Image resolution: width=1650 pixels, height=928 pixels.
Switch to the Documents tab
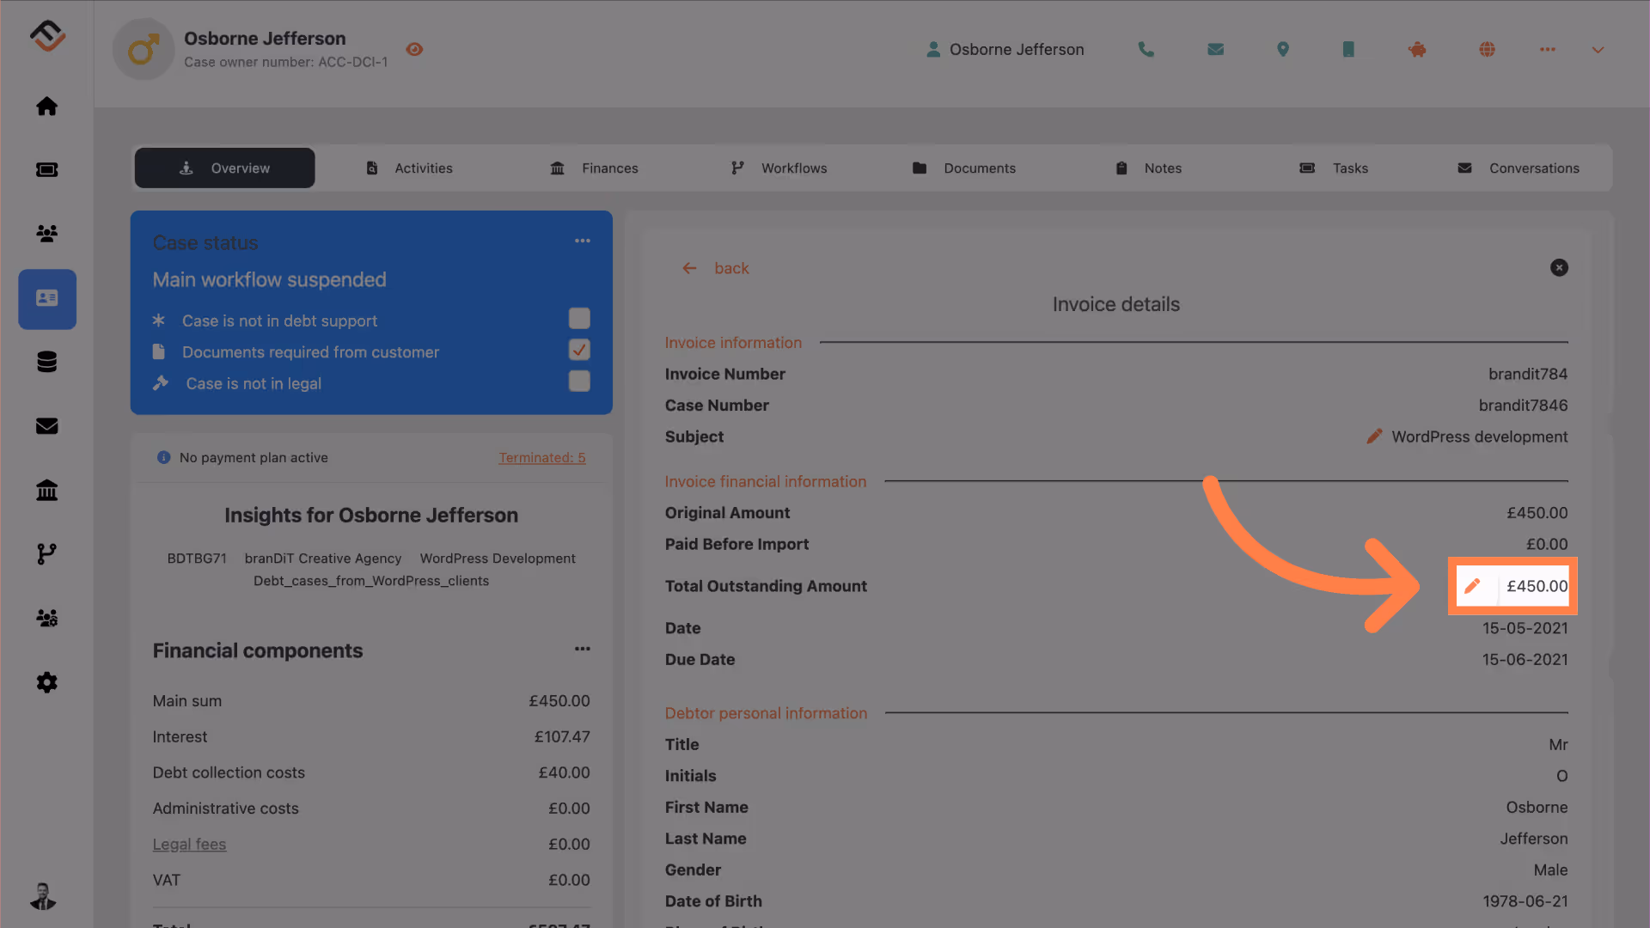(x=964, y=168)
